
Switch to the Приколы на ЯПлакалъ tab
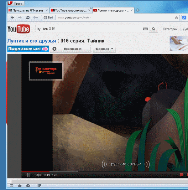[28, 11]
